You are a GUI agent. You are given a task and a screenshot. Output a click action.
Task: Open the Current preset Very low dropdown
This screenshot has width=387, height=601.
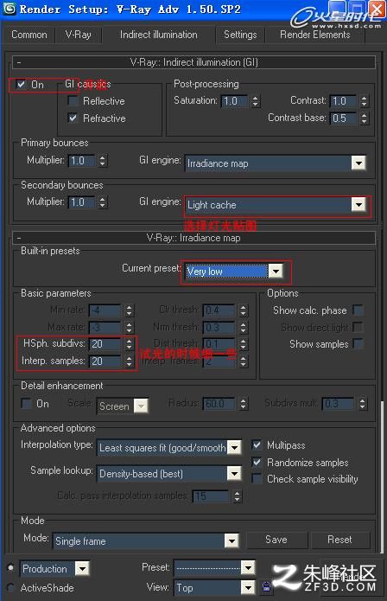(x=276, y=272)
